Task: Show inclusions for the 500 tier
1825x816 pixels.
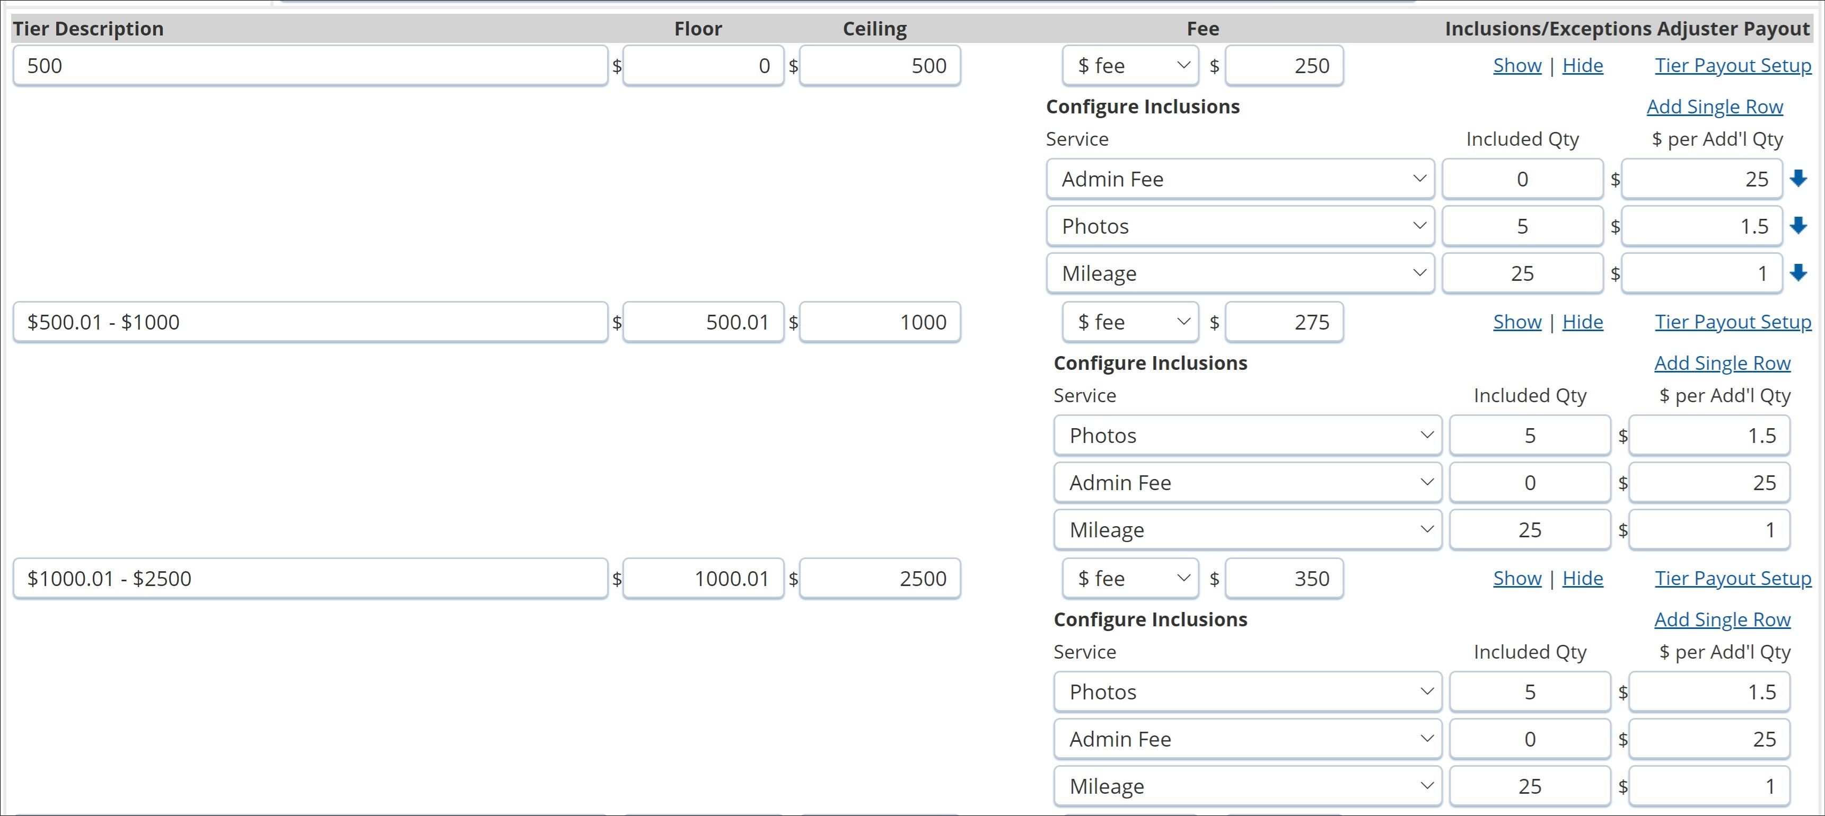Action: pos(1517,66)
